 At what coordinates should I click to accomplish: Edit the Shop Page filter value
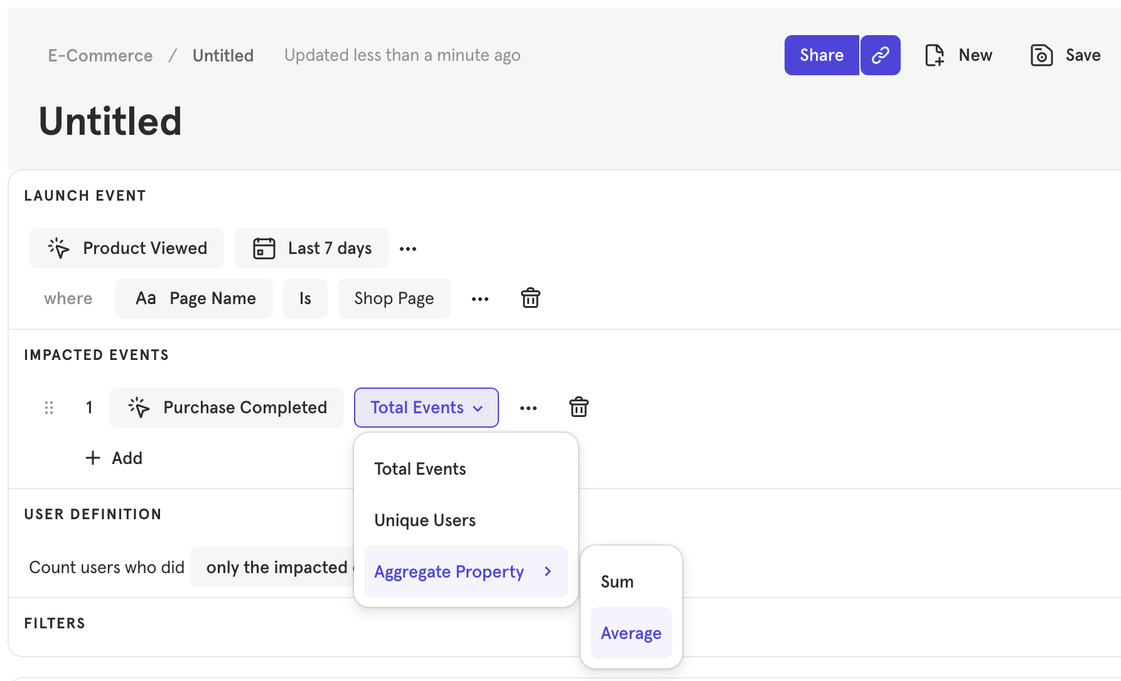[394, 298]
